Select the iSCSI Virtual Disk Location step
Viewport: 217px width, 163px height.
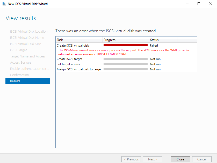pyautogui.click(x=28, y=31)
